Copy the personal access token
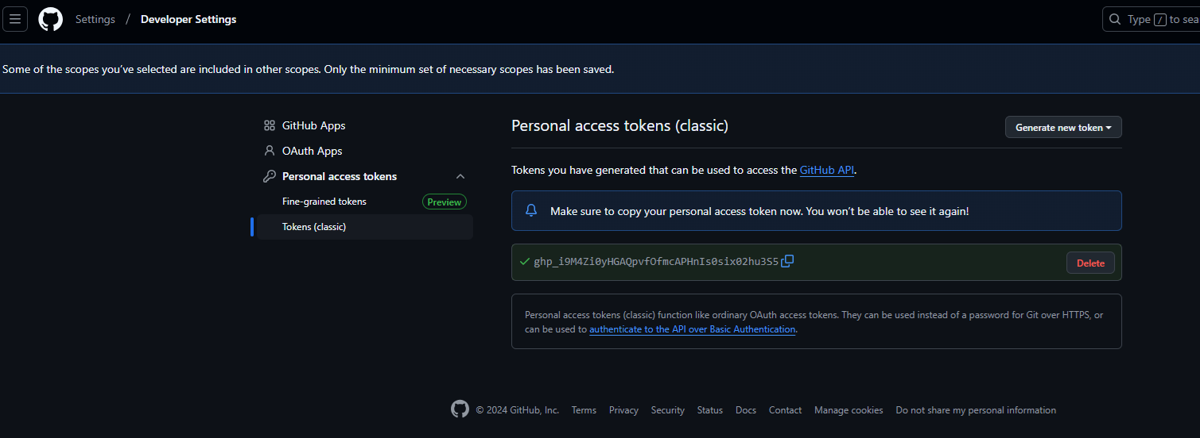Screen dimensions: 1200x438 click(787, 261)
